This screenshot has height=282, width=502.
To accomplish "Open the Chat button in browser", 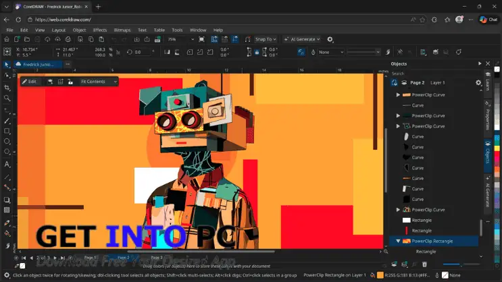I will coord(489,20).
